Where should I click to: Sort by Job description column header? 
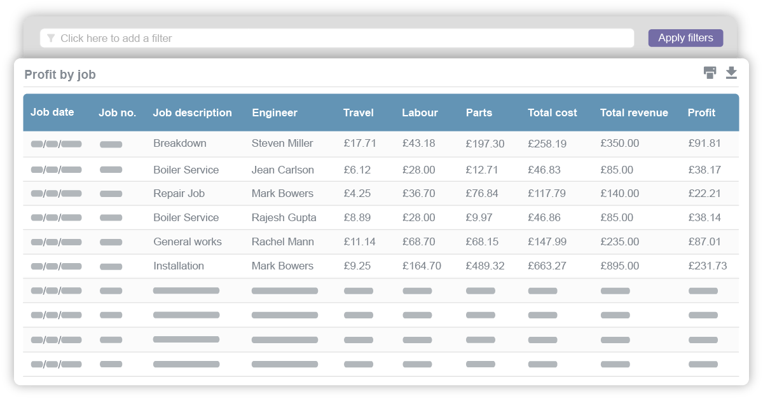pyautogui.click(x=193, y=112)
